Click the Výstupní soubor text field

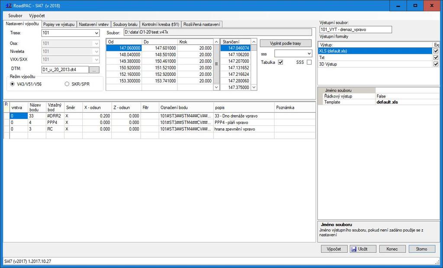(356, 29)
